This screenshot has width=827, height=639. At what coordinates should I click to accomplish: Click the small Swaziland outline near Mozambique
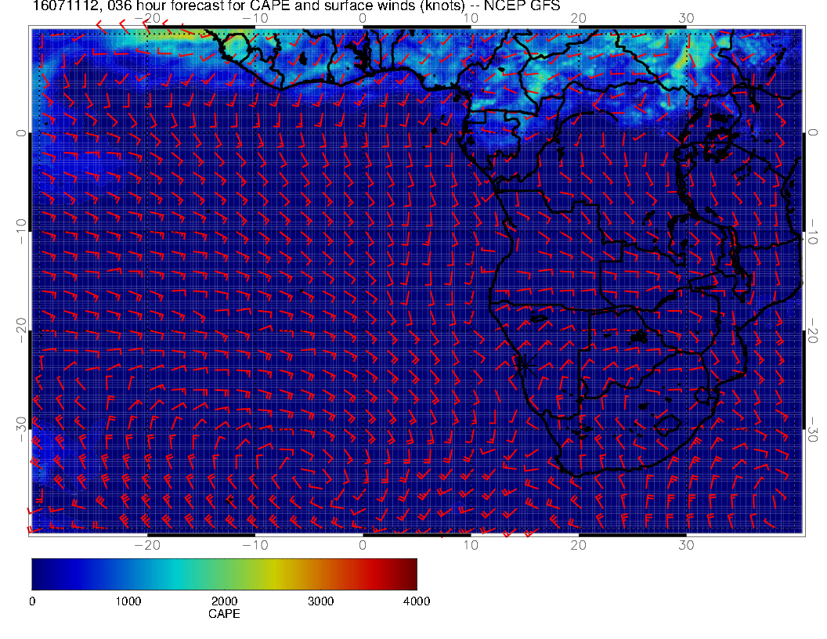coord(703,395)
